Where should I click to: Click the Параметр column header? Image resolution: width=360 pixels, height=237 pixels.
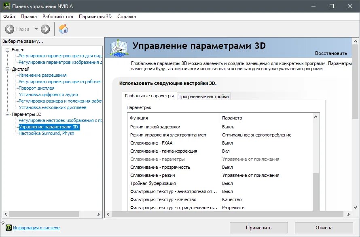coord(266,118)
